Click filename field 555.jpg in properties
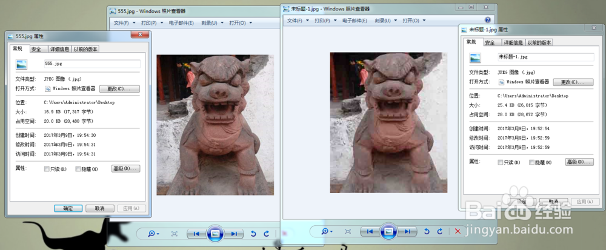Screen dimensions: 606x250 (92, 64)
